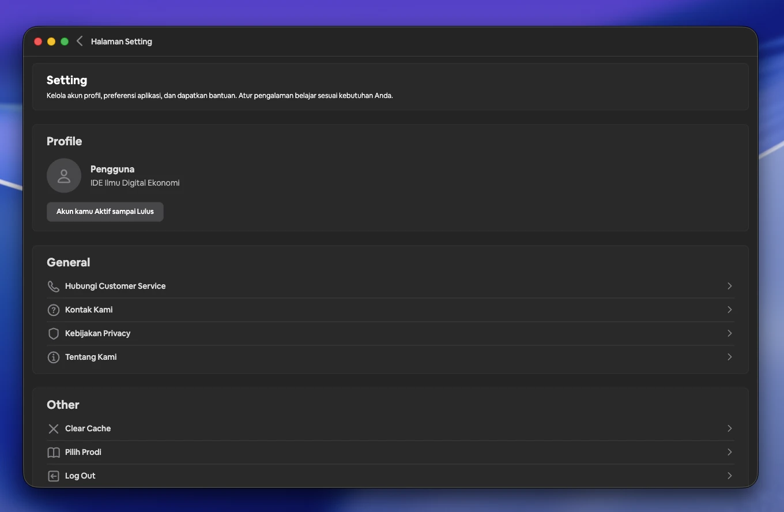Viewport: 784px width, 512px height.
Task: Click the question mark icon for Kontak Kami
Action: tap(53, 310)
